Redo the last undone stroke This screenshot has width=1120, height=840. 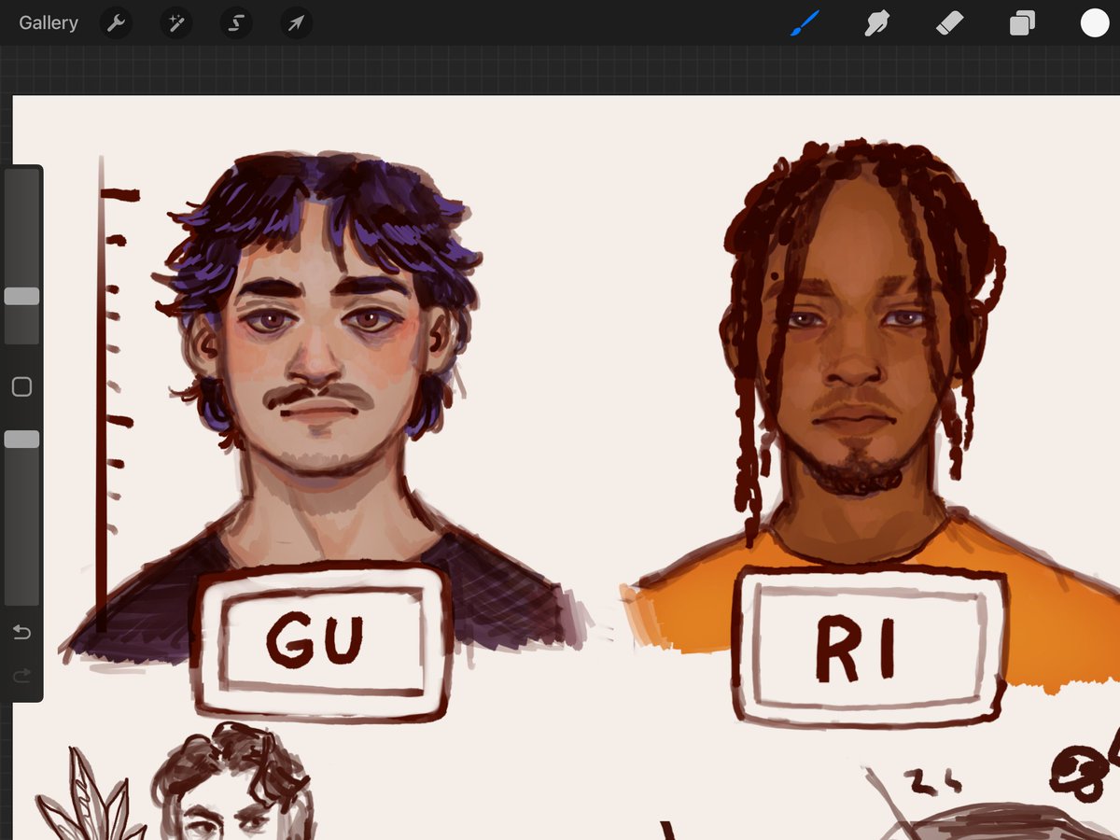pyautogui.click(x=21, y=675)
